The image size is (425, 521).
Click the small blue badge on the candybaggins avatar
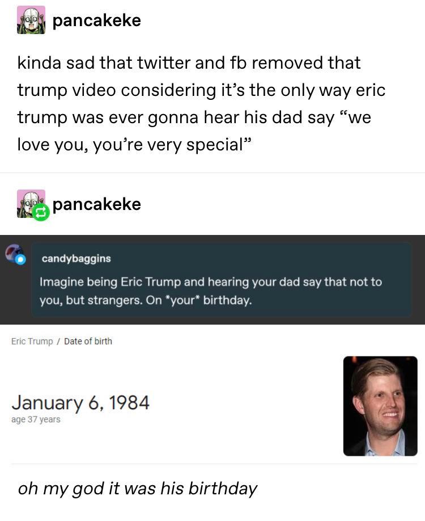coord(20,259)
